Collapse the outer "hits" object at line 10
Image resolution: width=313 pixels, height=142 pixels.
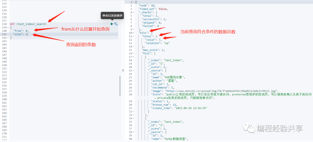[x=133, y=33]
